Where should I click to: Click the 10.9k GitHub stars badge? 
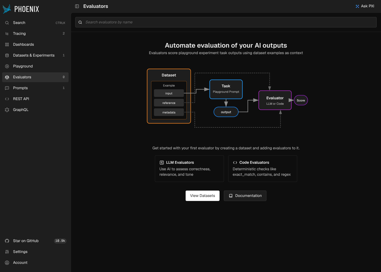click(60, 241)
